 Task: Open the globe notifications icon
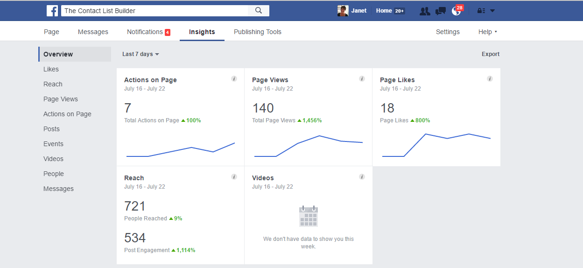456,11
